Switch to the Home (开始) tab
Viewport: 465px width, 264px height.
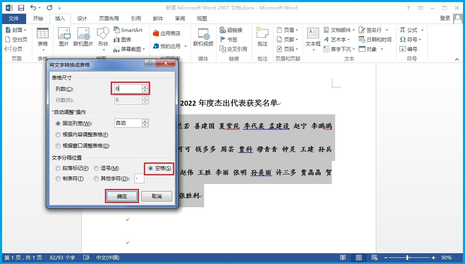(x=38, y=18)
